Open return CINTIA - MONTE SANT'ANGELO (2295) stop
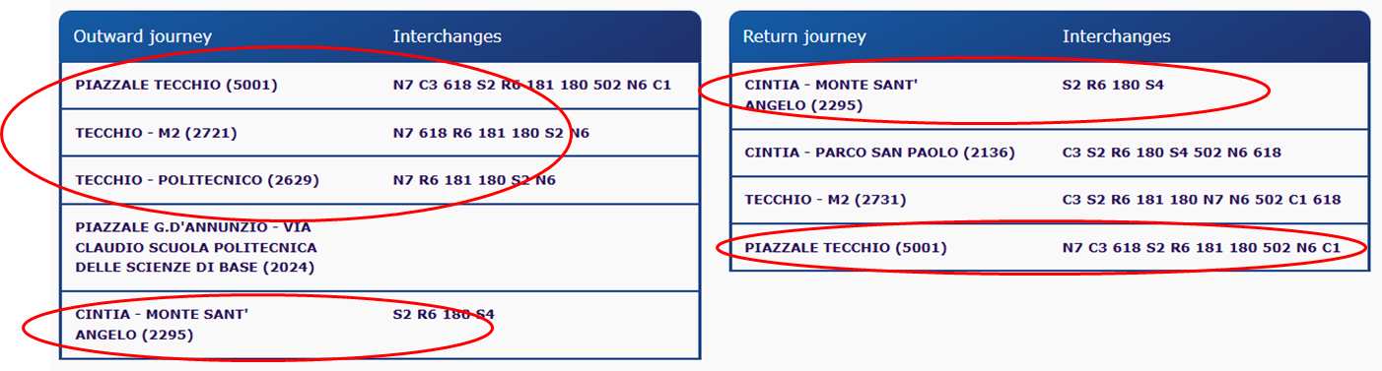 831,95
